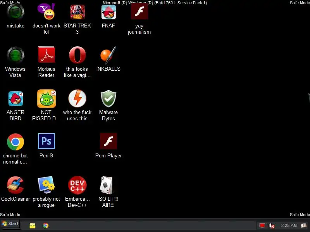Click the muted volume tray icon
The image size is (310, 232).
tap(272, 225)
